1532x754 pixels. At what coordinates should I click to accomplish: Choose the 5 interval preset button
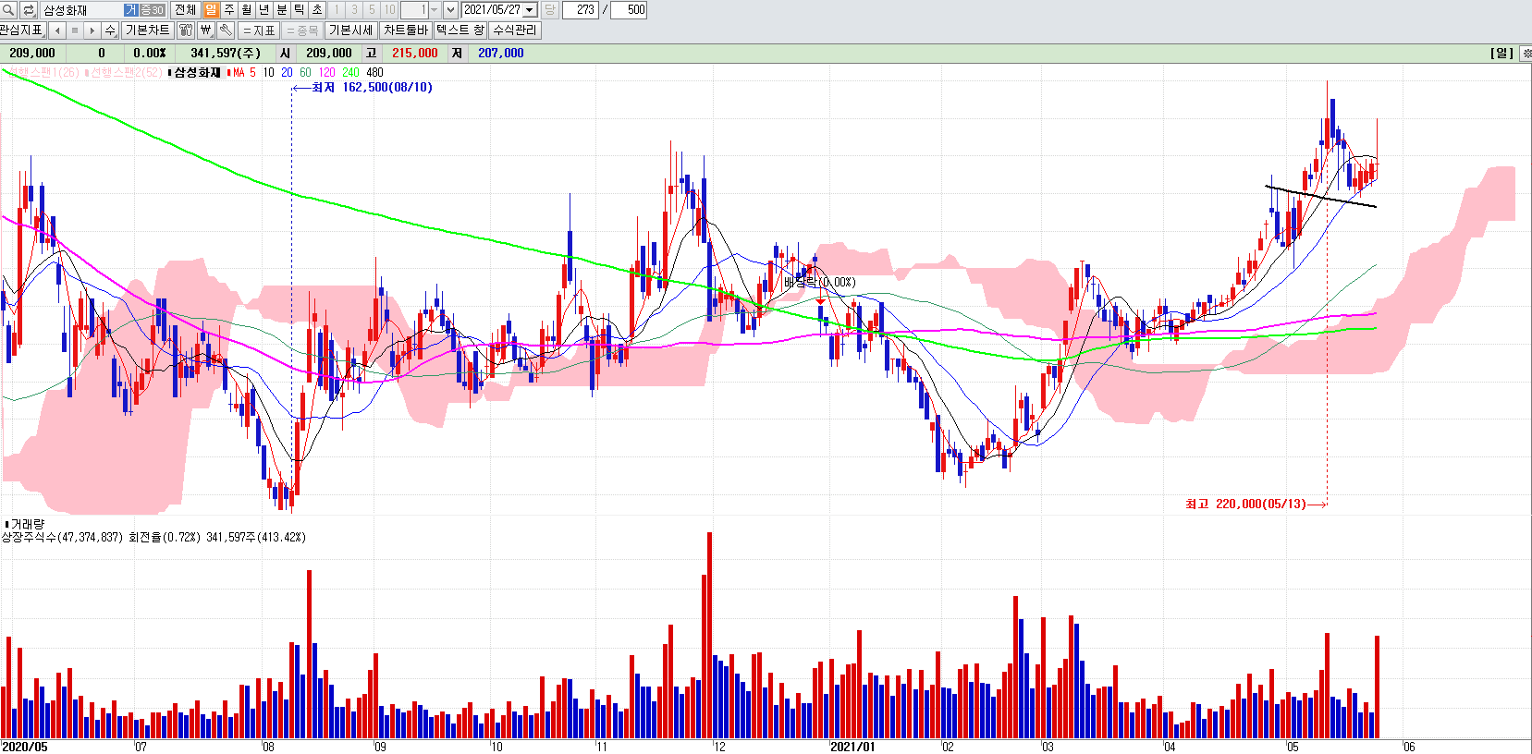click(372, 10)
